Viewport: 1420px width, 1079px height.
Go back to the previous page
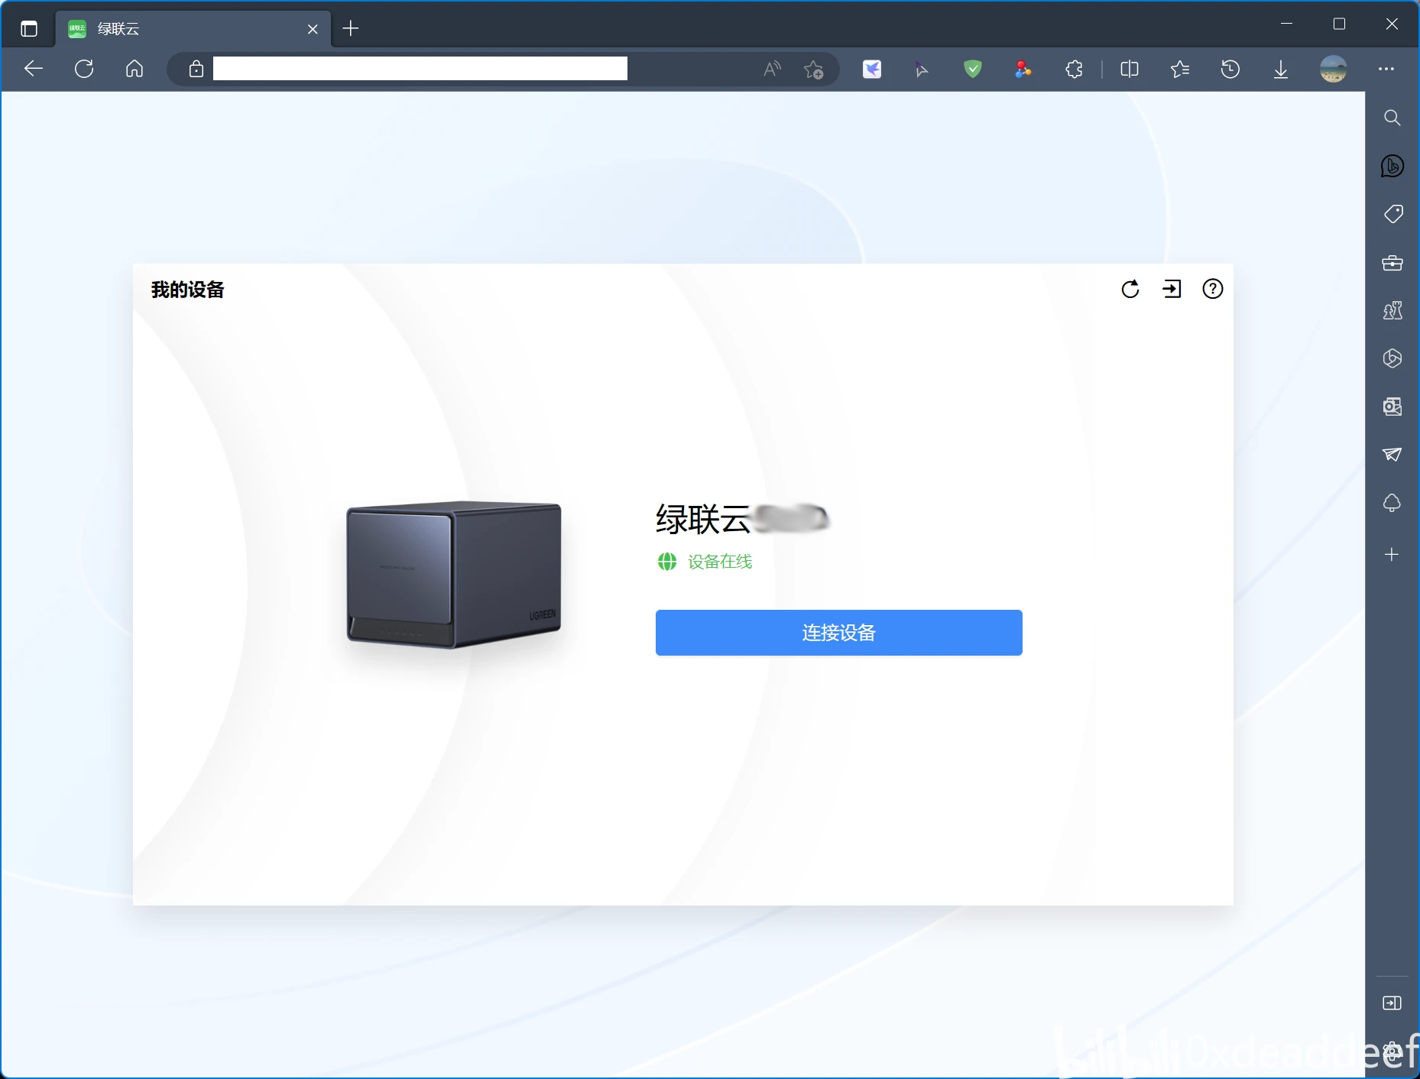34,69
